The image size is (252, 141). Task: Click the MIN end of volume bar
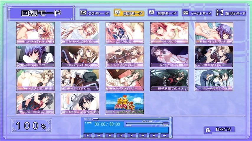(x=128, y=125)
